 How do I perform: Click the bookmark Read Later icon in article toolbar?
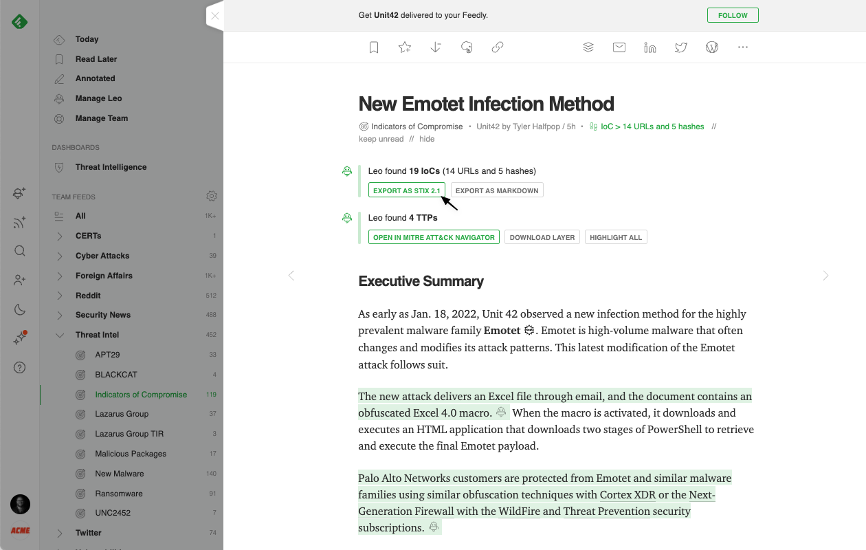[x=374, y=47]
